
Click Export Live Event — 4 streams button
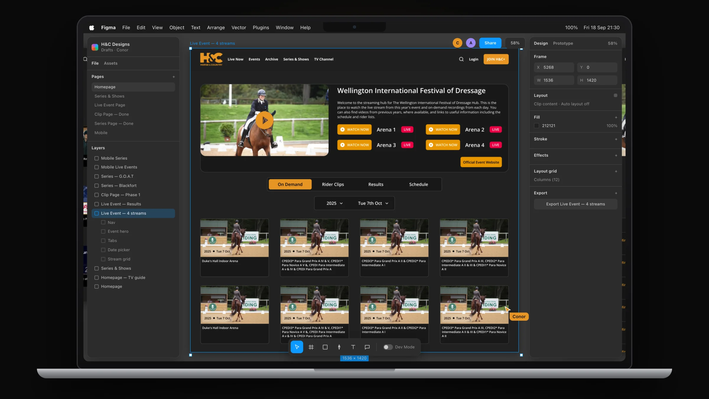click(575, 204)
